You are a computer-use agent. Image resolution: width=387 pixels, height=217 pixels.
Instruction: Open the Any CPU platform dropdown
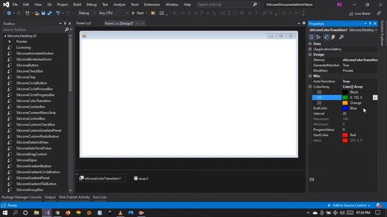click(113, 13)
